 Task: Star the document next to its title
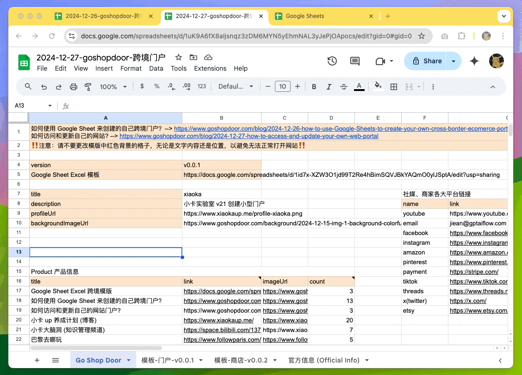click(179, 57)
